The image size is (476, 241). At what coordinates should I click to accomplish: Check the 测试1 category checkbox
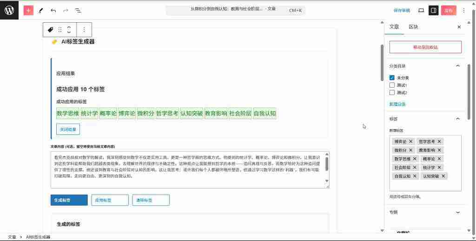(392, 85)
